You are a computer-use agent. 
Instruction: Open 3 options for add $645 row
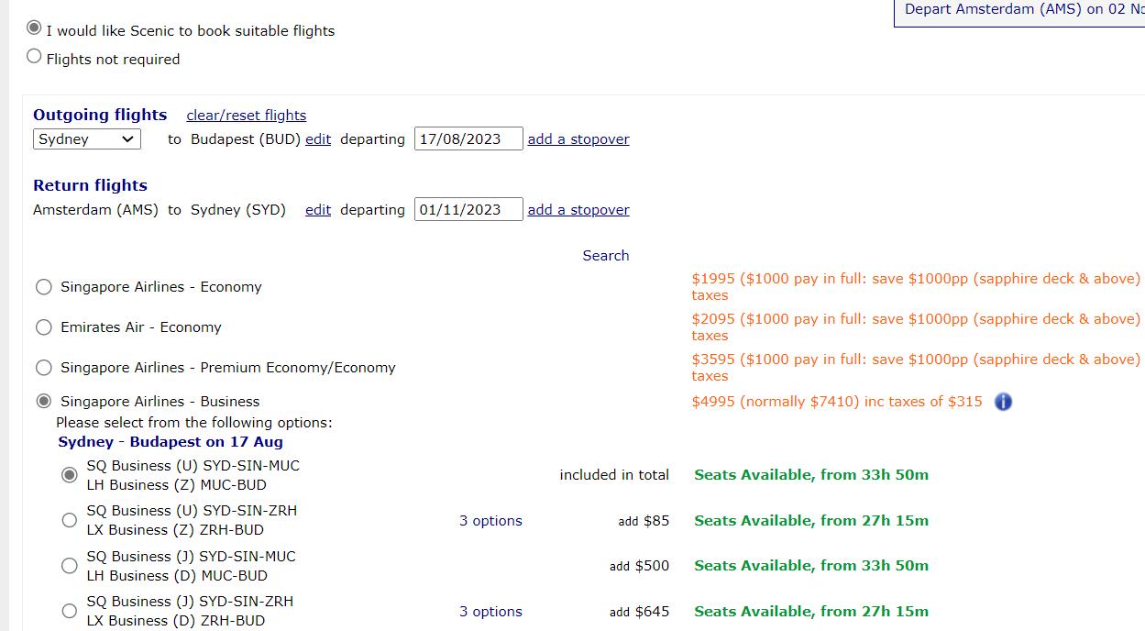coord(490,612)
